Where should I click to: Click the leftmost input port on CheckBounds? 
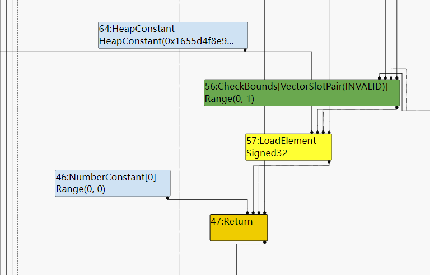tap(380, 78)
